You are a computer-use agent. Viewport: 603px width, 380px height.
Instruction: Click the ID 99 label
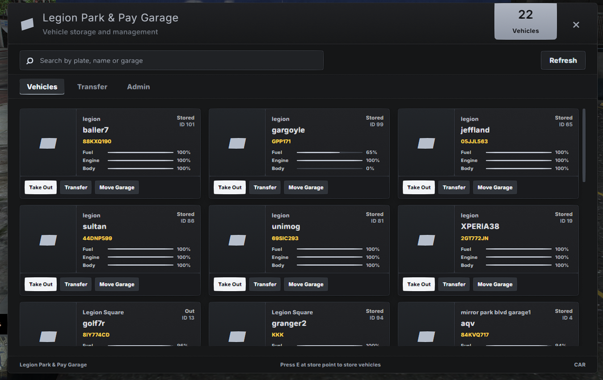[377, 125]
